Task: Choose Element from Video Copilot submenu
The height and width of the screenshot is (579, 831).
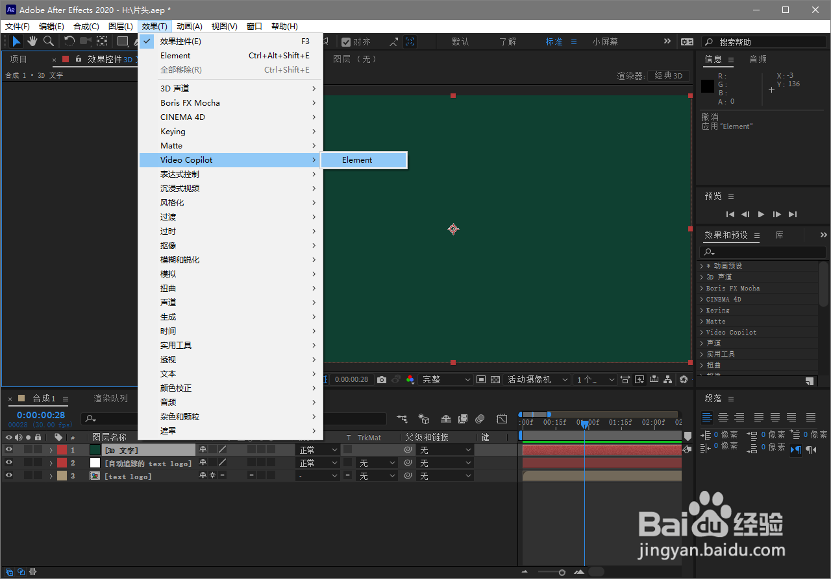Action: click(364, 160)
